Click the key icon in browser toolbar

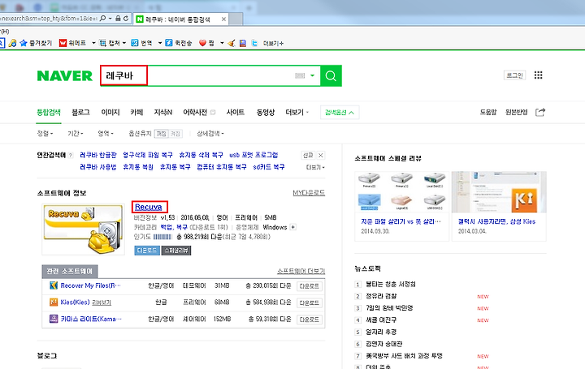click(12, 43)
